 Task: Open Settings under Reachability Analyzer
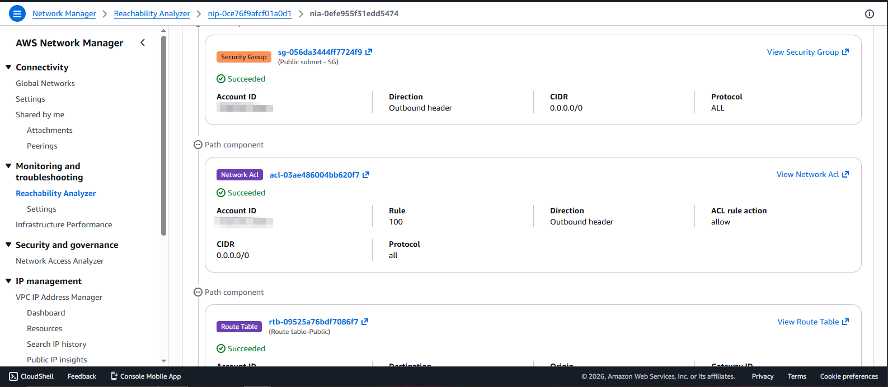click(x=41, y=209)
